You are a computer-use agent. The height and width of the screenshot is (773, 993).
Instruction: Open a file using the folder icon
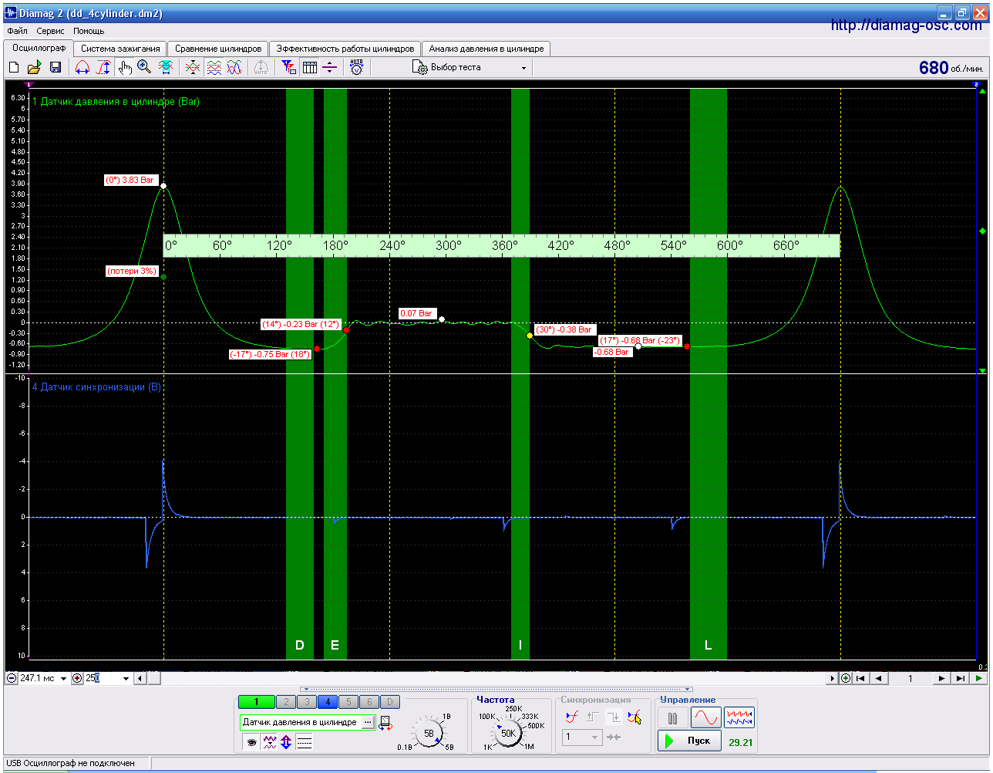pos(35,68)
